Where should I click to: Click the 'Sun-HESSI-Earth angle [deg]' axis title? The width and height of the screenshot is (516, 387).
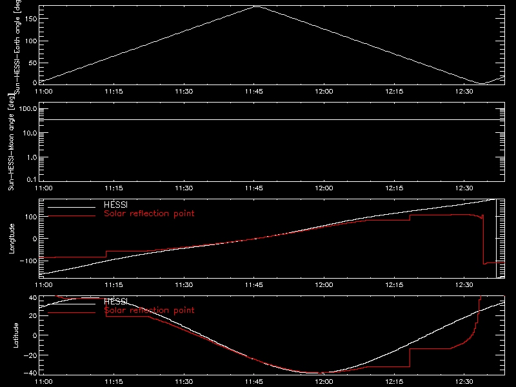click(17, 47)
